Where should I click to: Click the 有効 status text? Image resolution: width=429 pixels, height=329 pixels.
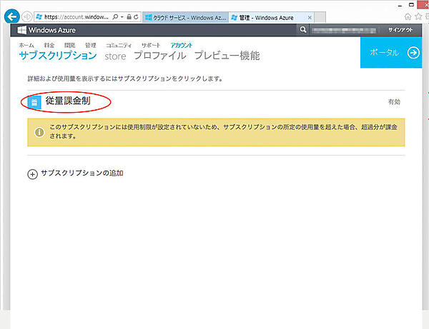(394, 102)
